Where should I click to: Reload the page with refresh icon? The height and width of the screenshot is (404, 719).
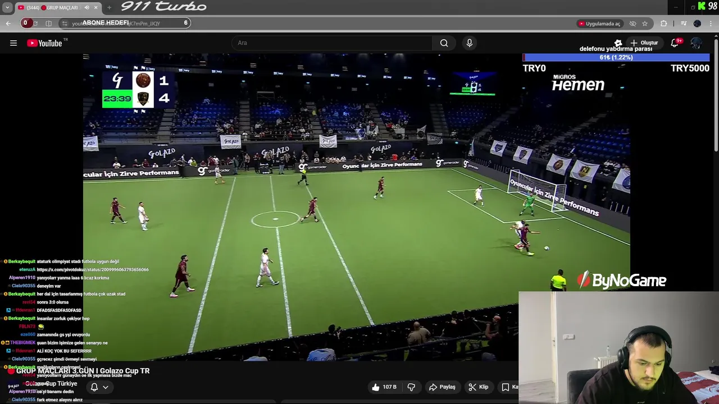coord(35,23)
